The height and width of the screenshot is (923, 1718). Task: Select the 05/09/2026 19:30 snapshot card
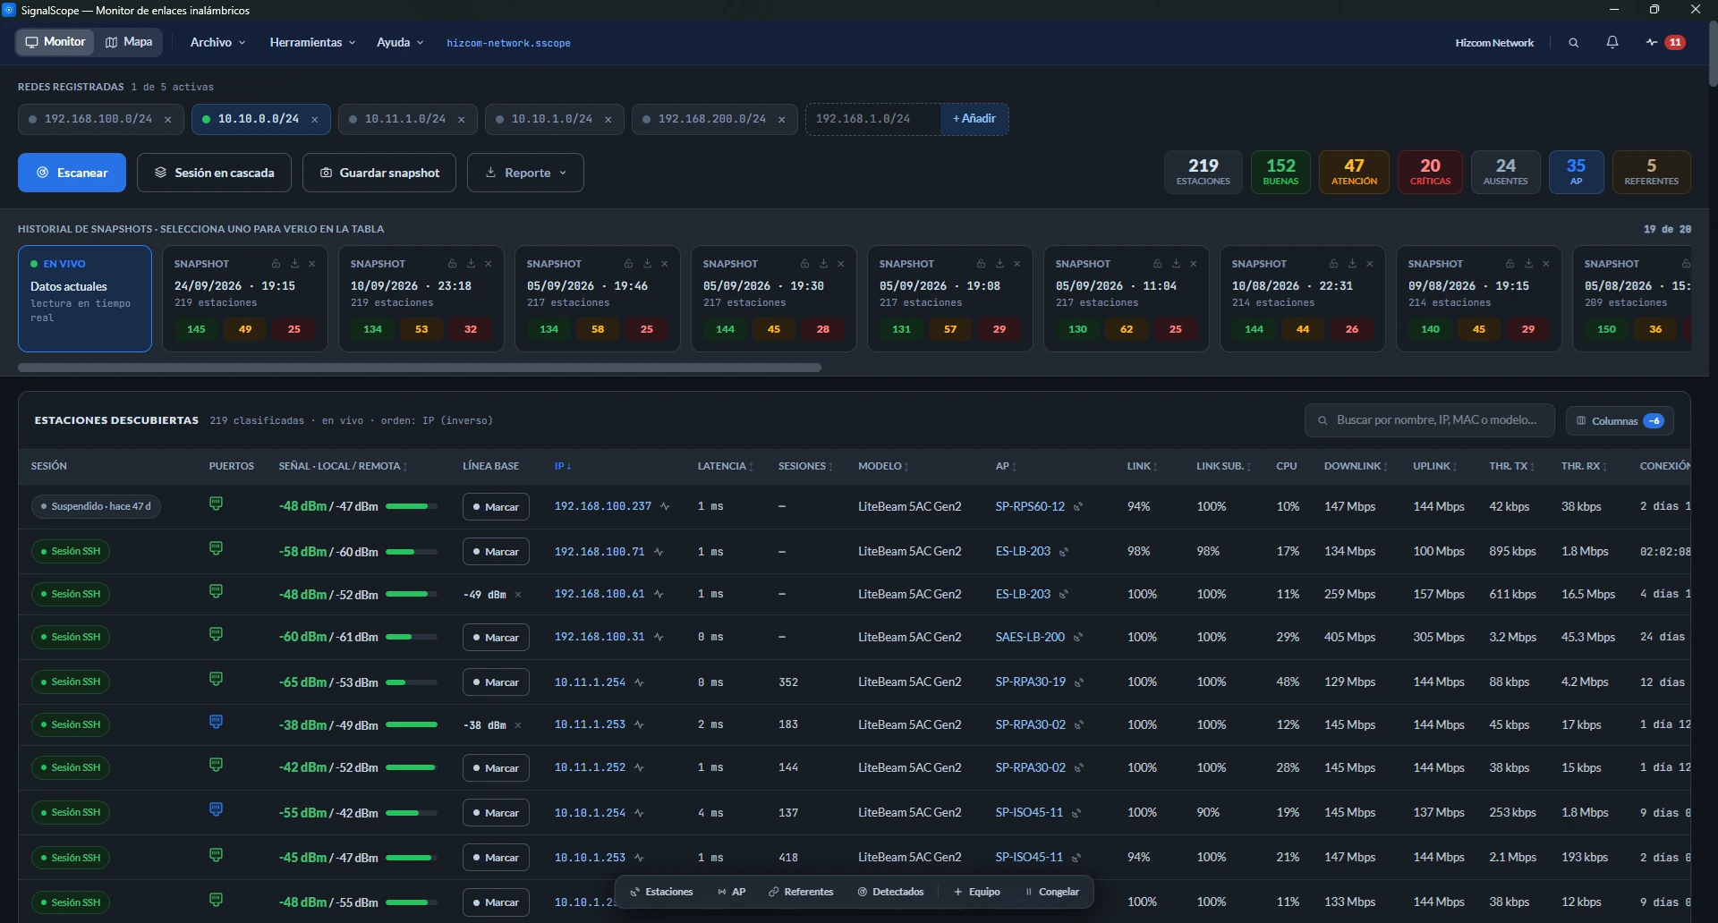[x=773, y=299]
